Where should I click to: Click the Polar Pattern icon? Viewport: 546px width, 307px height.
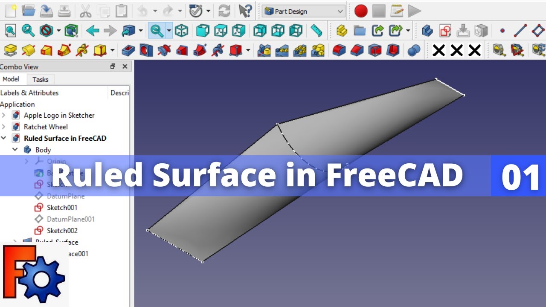pos(300,50)
